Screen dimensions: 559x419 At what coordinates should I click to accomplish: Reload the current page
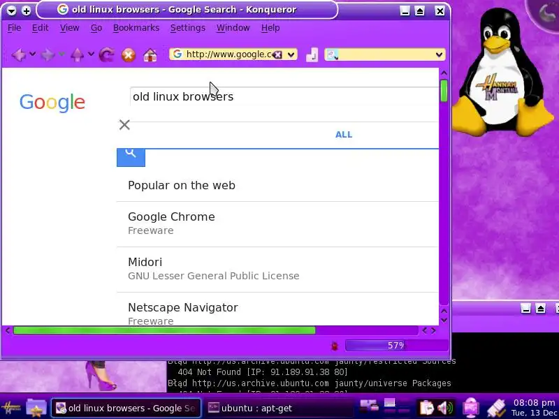106,55
